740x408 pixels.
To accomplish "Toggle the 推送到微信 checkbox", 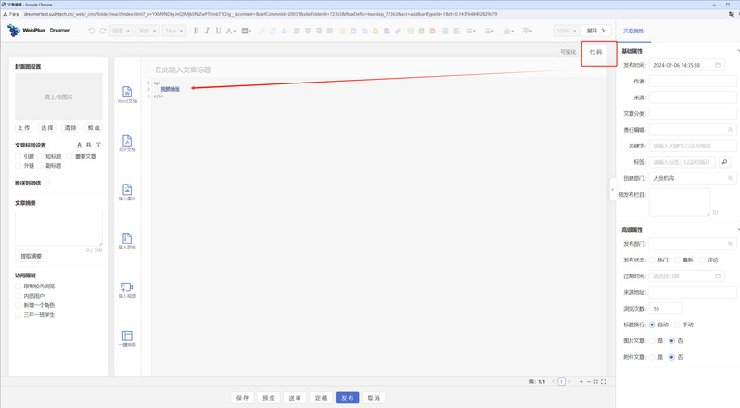I will pyautogui.click(x=46, y=183).
